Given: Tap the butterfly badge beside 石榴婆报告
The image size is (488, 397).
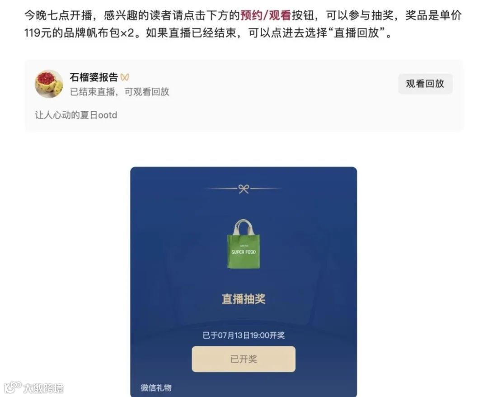Looking at the screenshot, I should click(125, 77).
